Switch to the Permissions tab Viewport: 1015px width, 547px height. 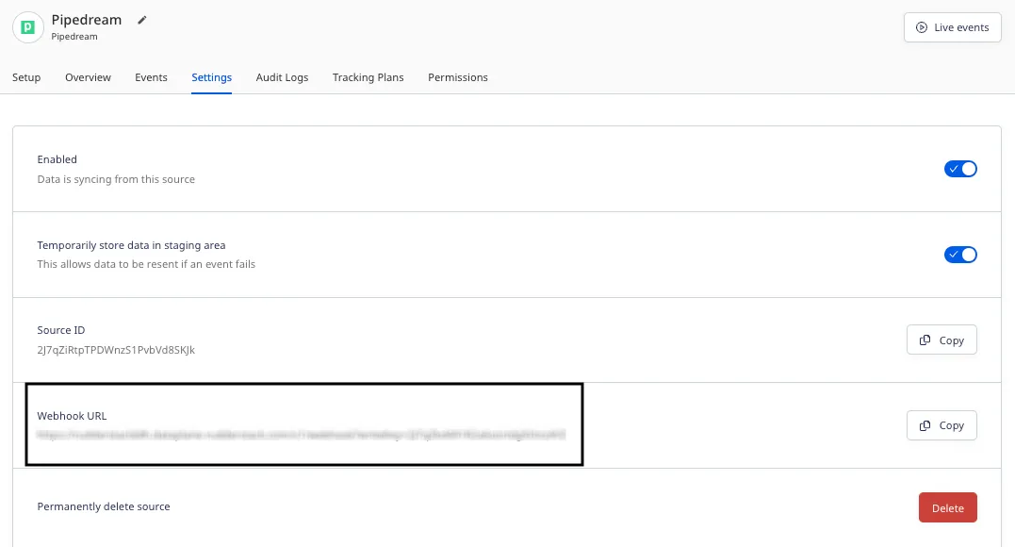click(x=458, y=77)
